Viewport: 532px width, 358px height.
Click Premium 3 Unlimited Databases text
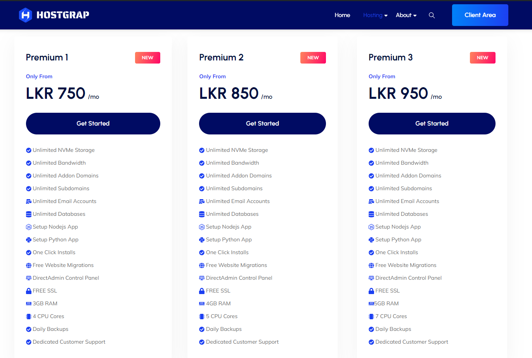point(402,214)
